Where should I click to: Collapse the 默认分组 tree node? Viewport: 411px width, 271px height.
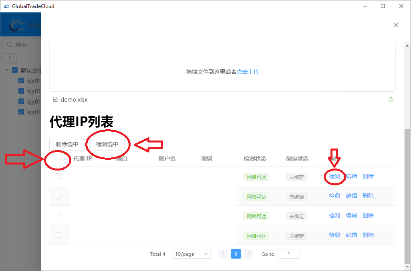7,70
